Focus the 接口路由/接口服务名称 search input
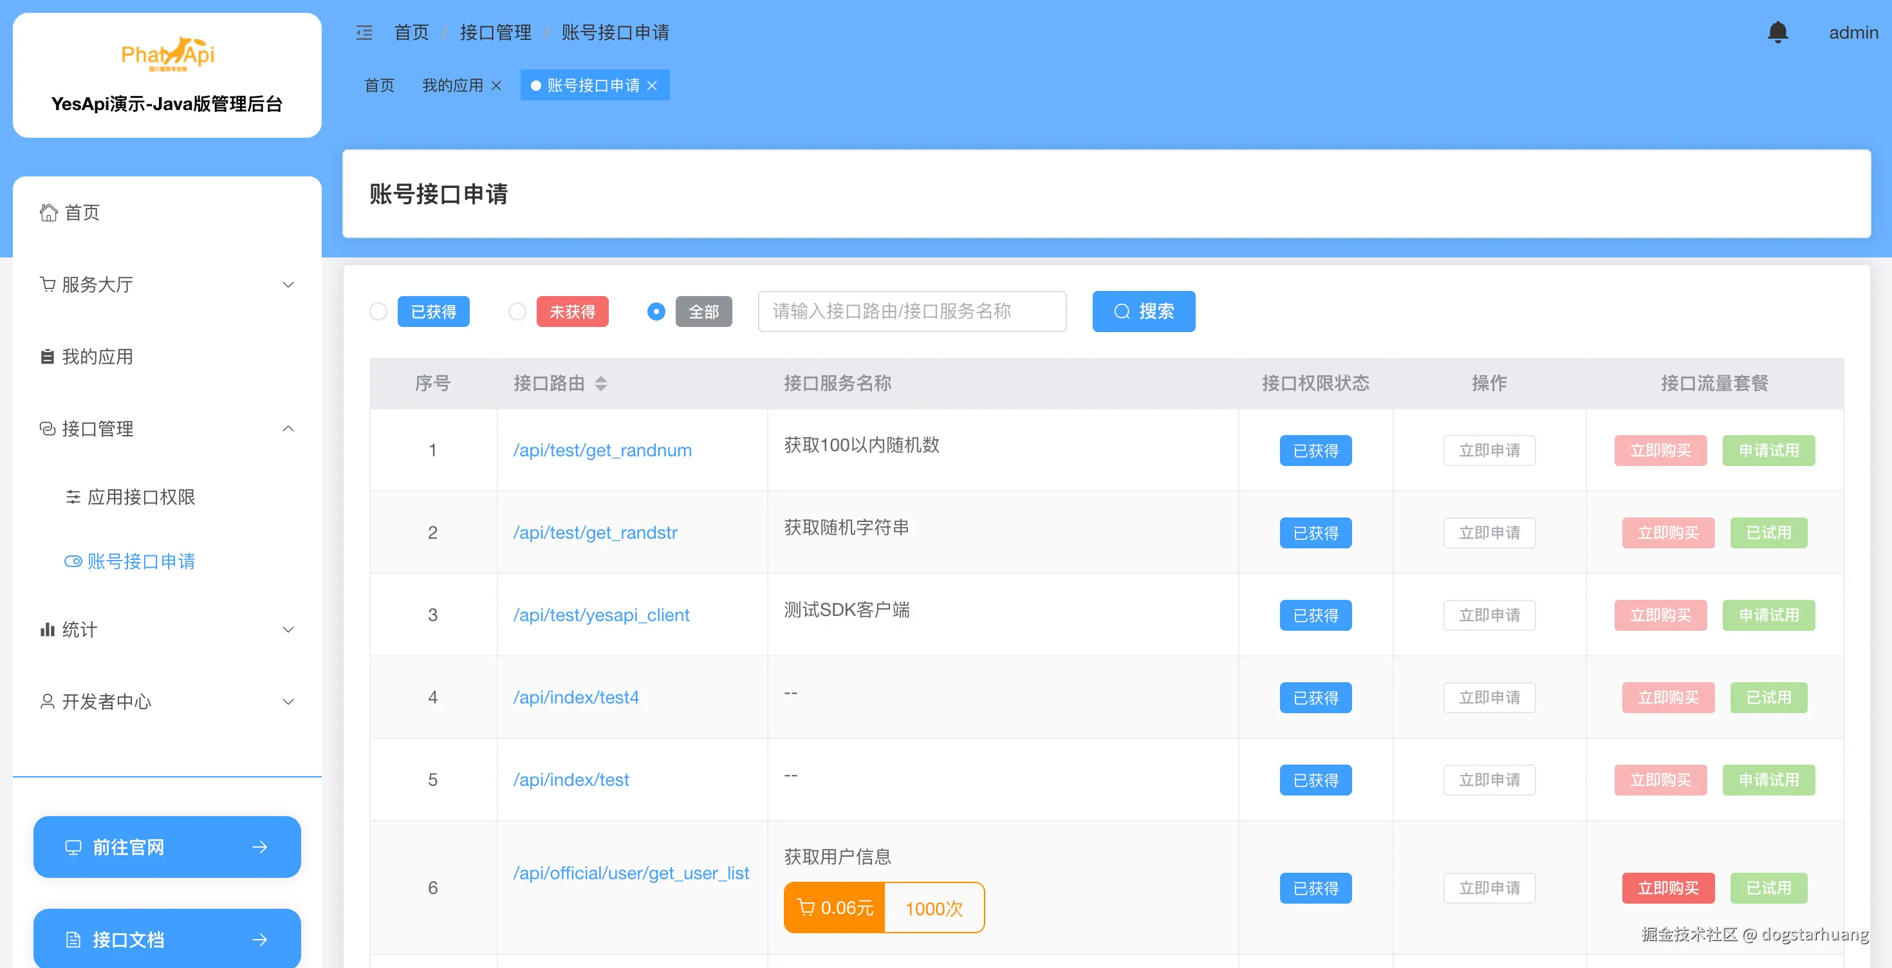This screenshot has width=1892, height=968. tap(911, 312)
